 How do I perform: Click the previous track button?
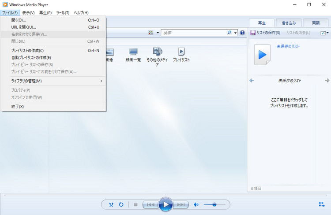point(150,204)
